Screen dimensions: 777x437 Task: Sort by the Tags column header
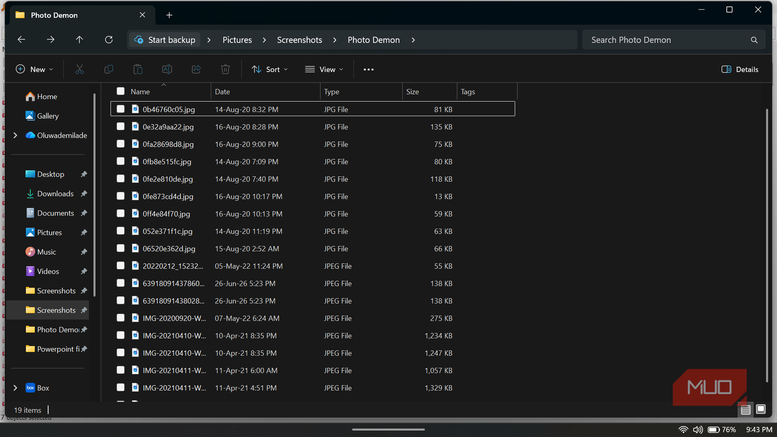tap(468, 92)
